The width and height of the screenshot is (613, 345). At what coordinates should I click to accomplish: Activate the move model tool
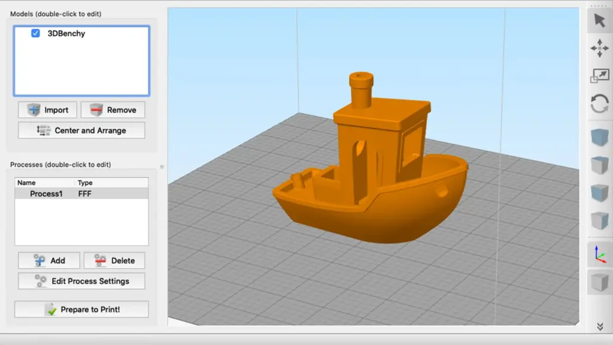tap(599, 48)
